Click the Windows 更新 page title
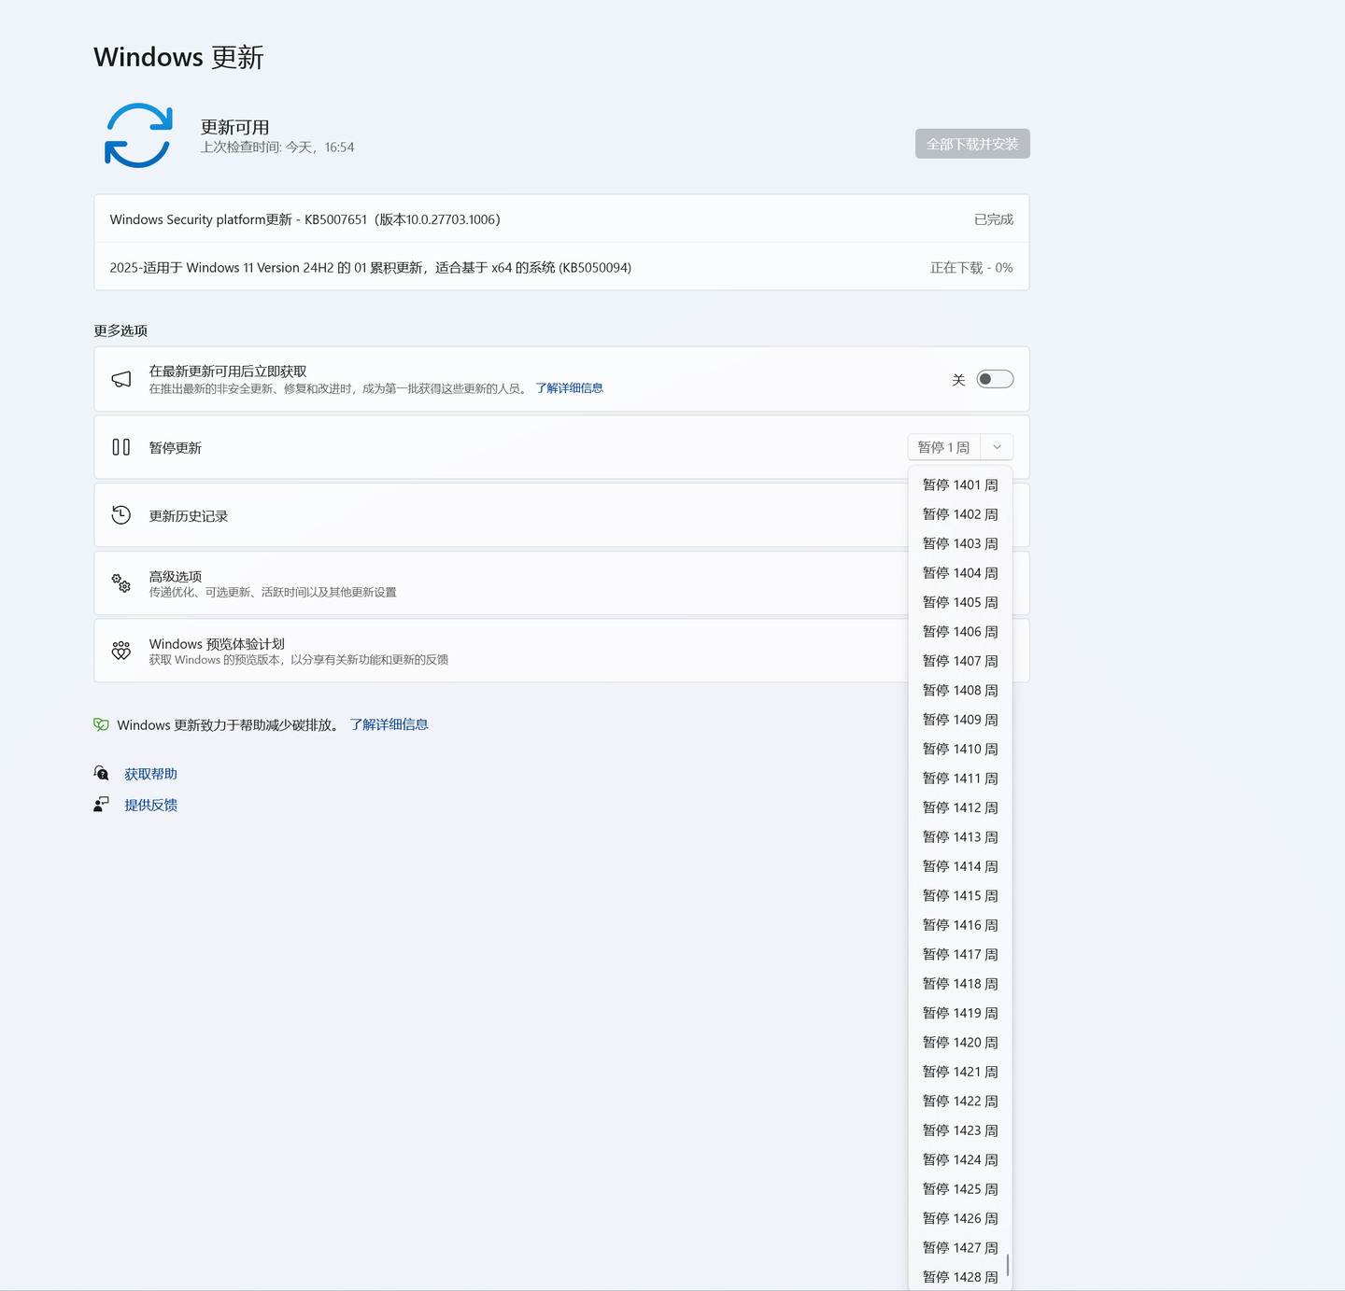Image resolution: width=1345 pixels, height=1291 pixels. [178, 57]
